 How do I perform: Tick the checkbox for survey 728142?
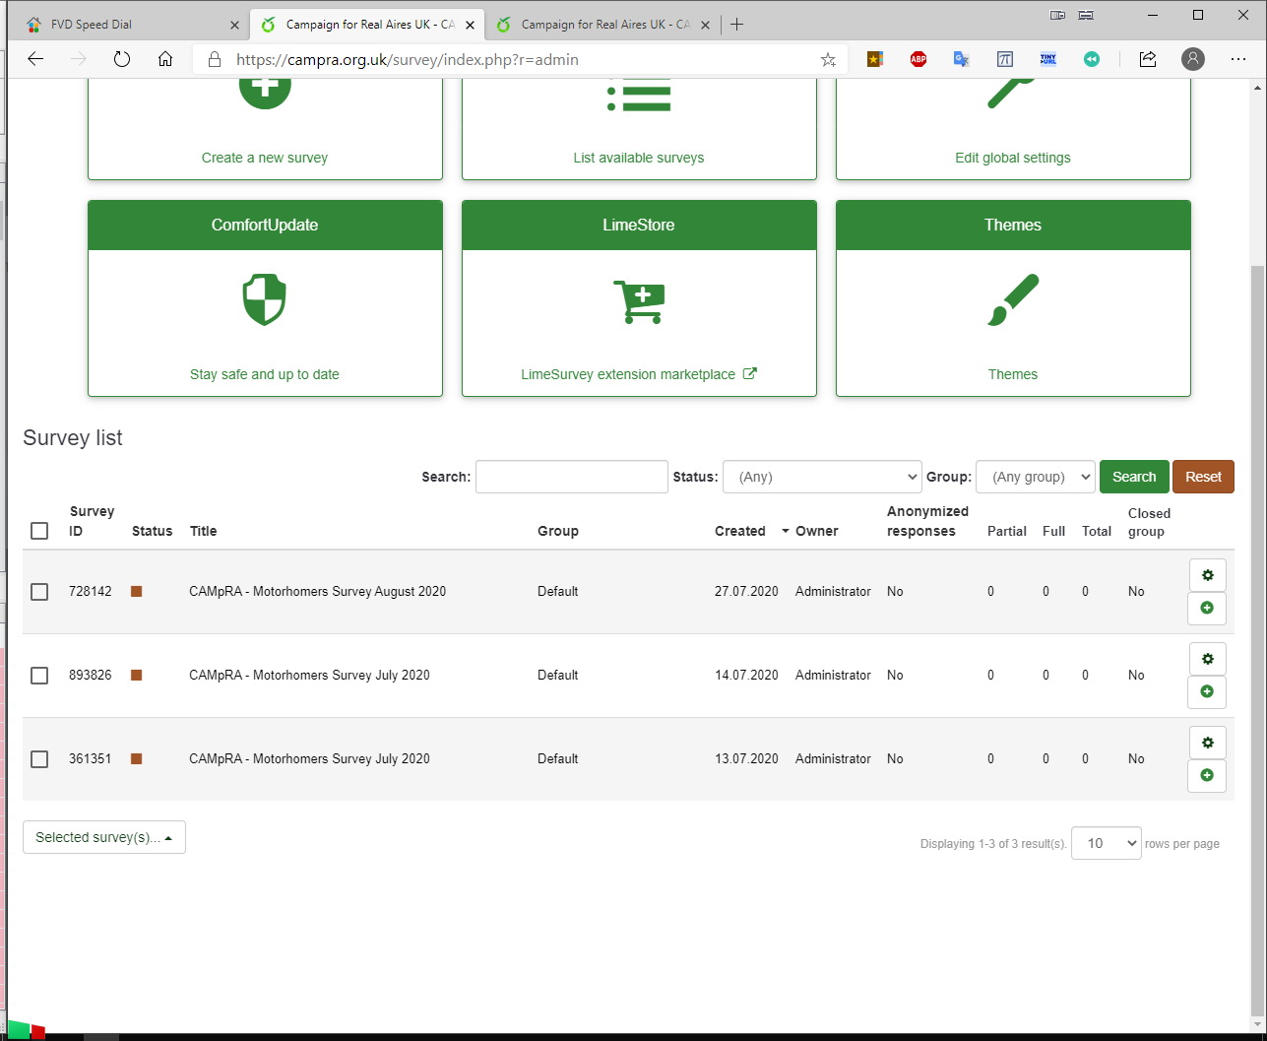coord(39,592)
